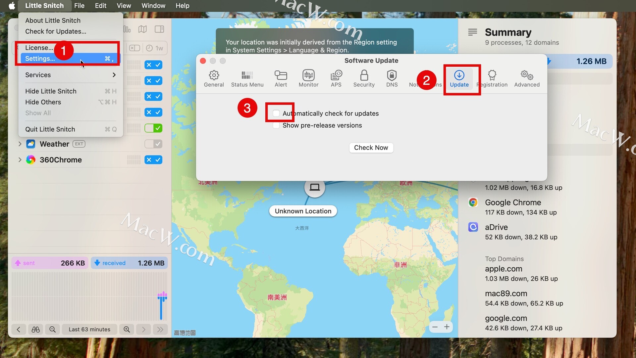
Task: Choose Check for Updates menu entry
Action: [56, 31]
